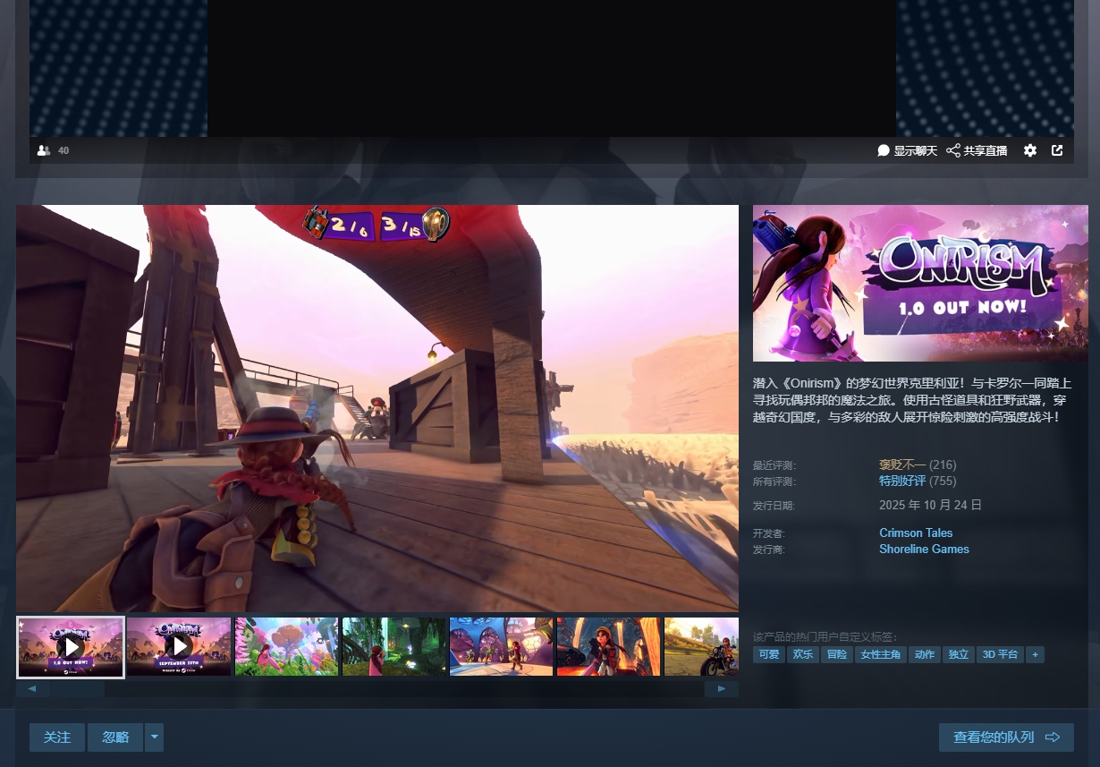Click the '+' add tags button
The image size is (1100, 767).
coord(1035,654)
